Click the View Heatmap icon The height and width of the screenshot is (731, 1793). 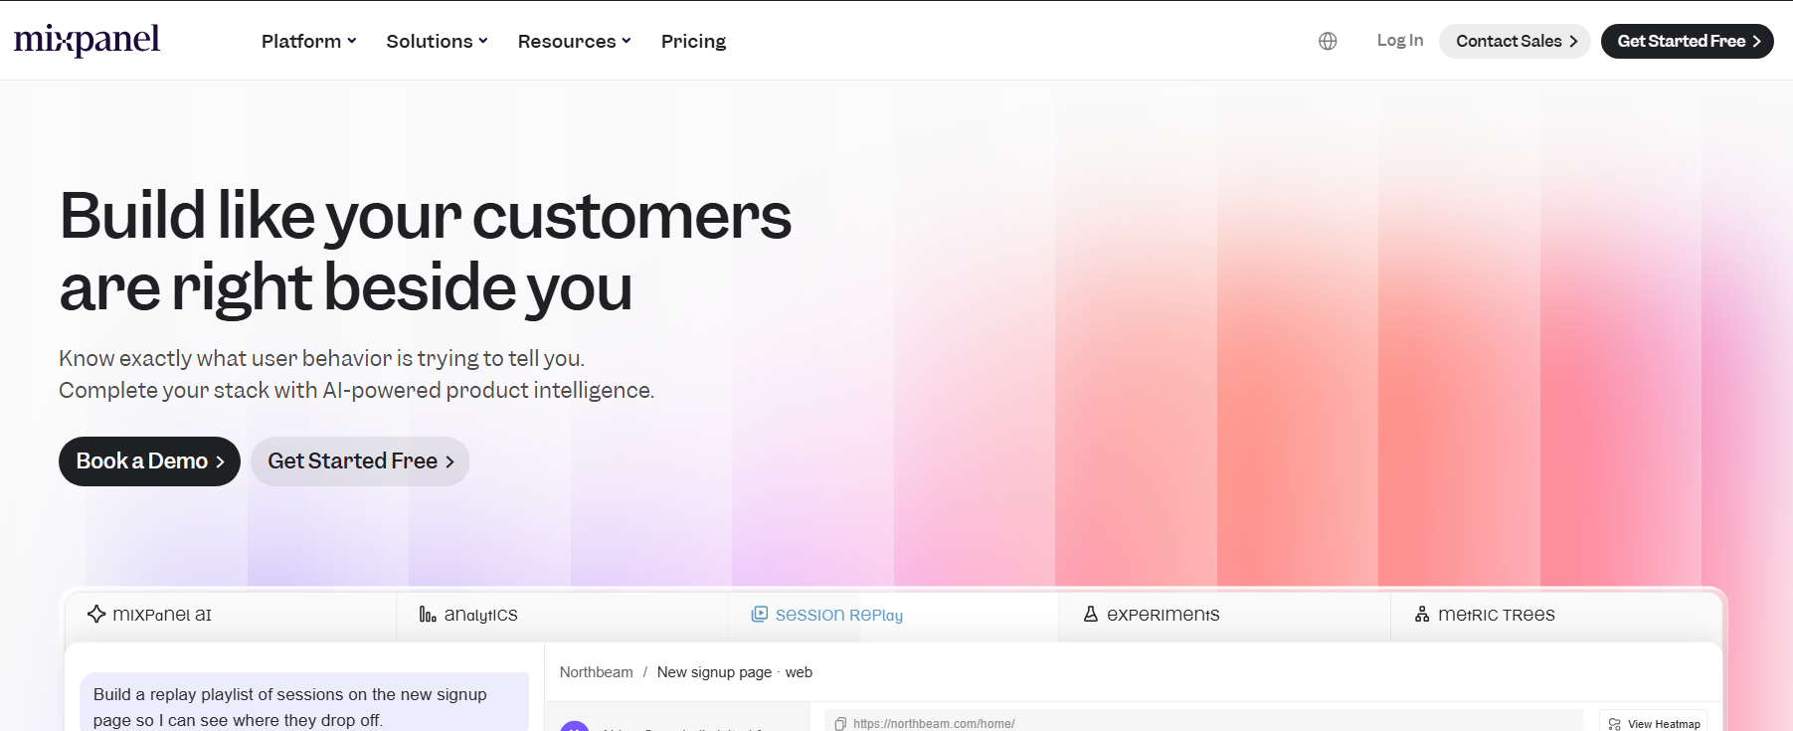1615,724
